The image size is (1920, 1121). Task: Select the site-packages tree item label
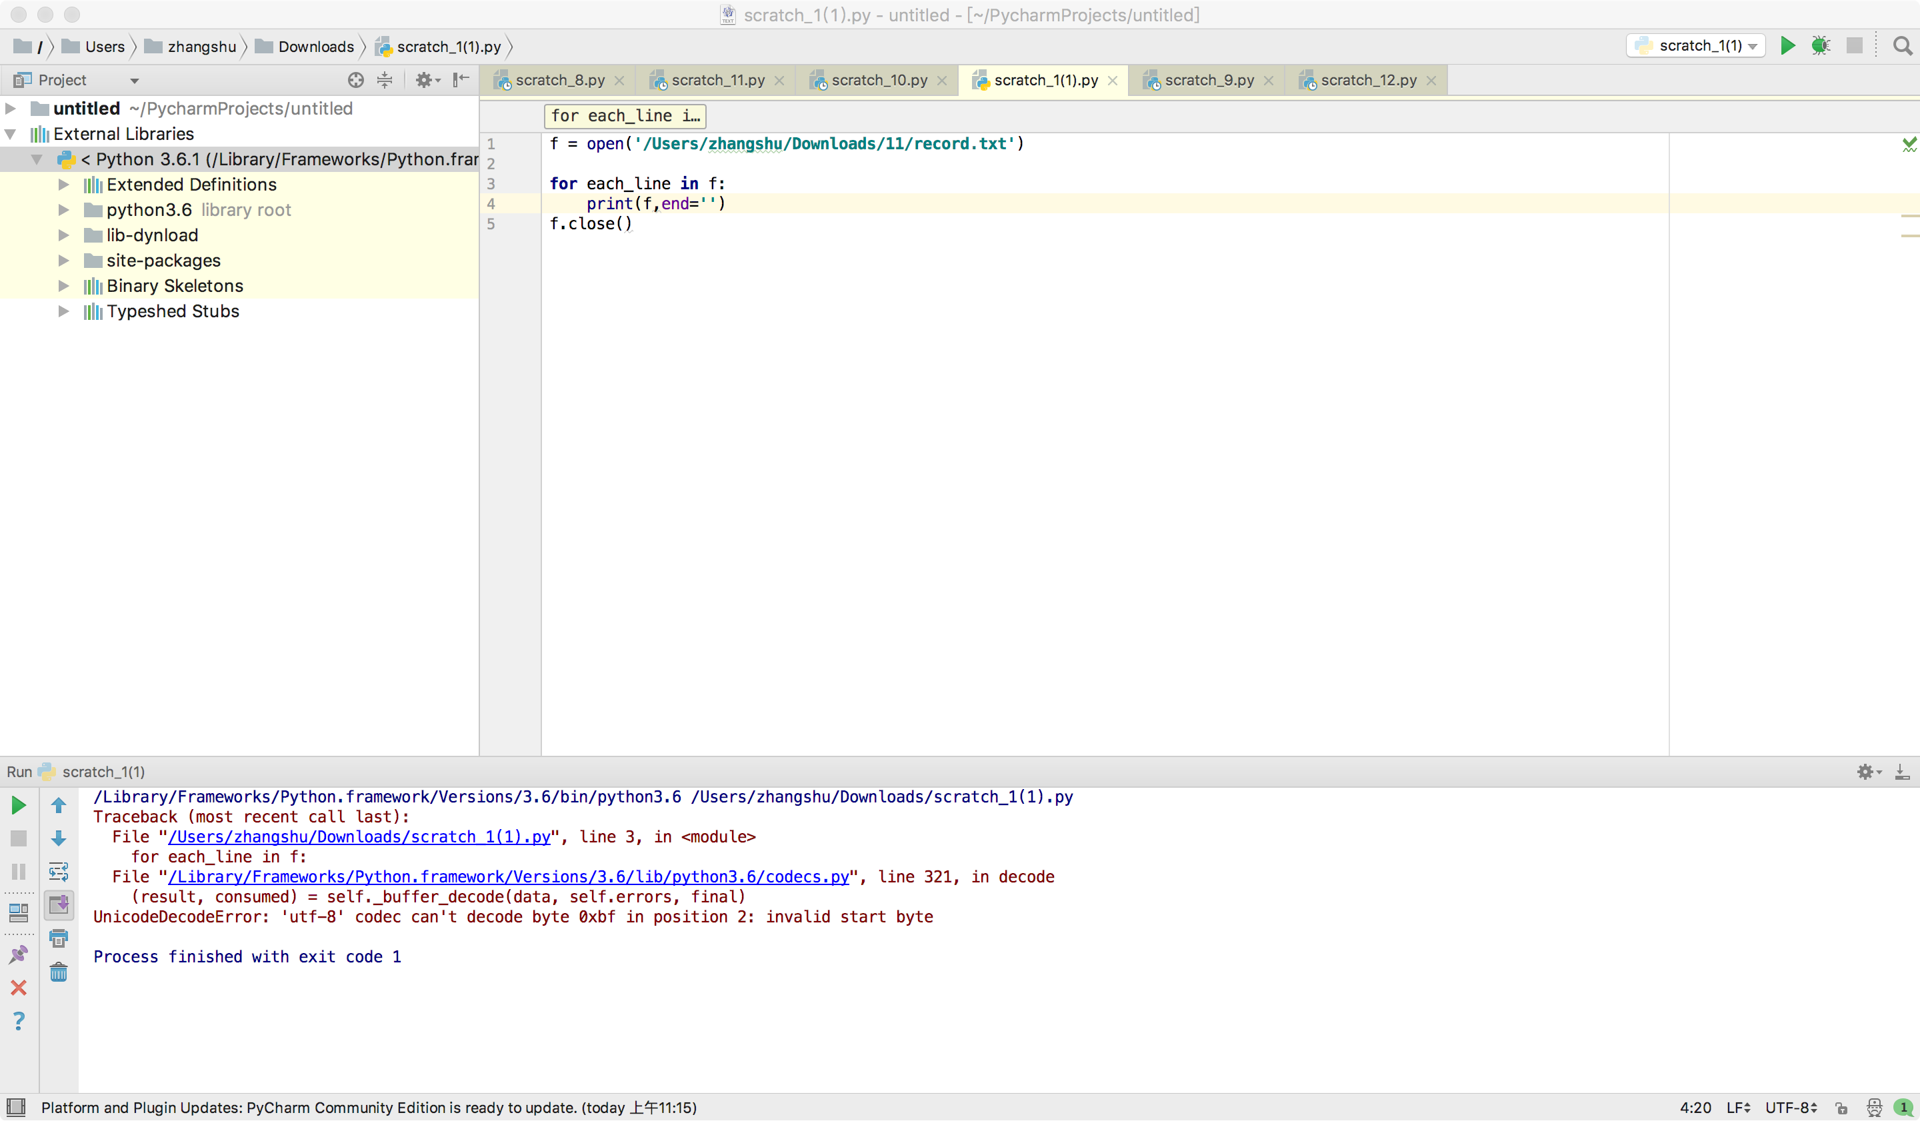163,261
